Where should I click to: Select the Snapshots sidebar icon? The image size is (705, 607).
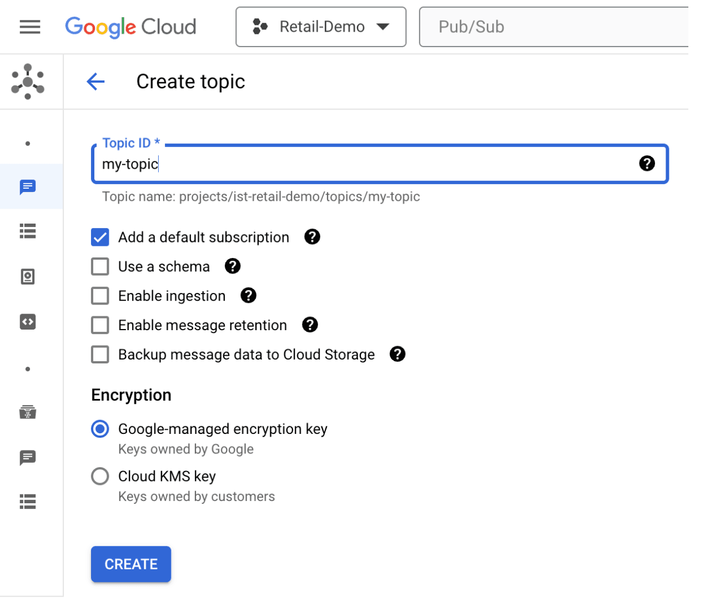click(x=28, y=276)
